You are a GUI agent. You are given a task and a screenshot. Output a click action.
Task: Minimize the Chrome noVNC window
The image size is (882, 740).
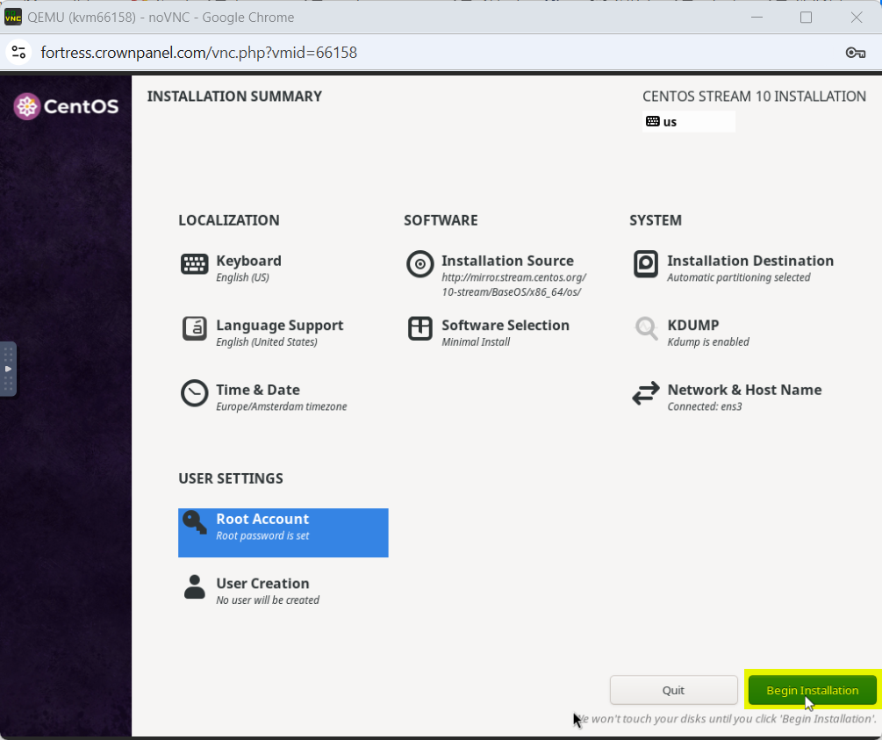click(757, 18)
